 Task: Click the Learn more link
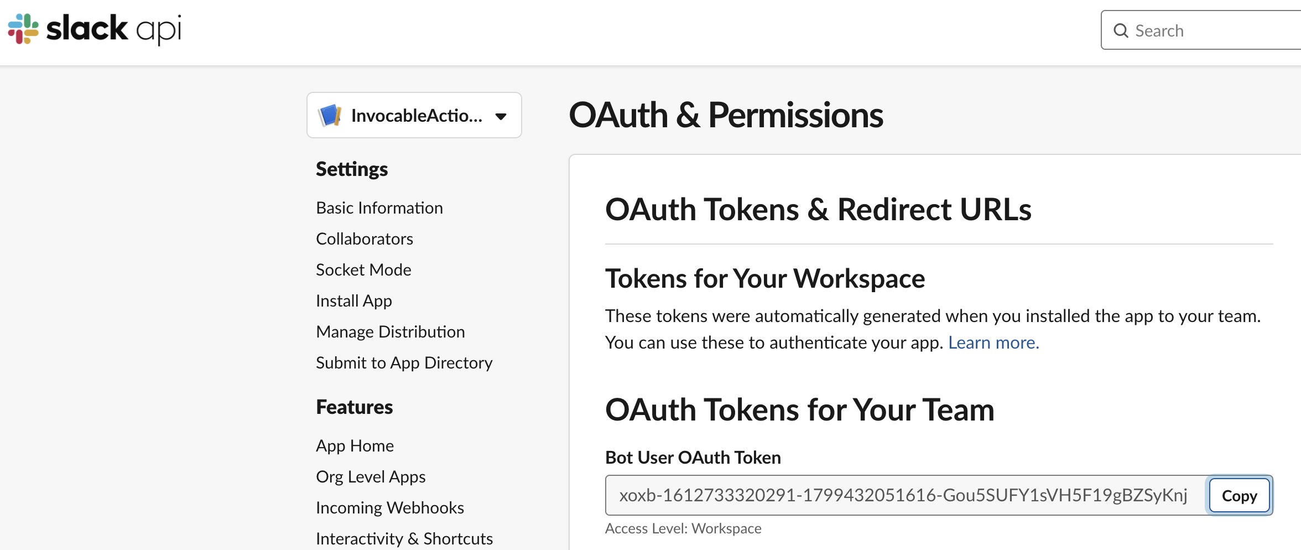[994, 342]
